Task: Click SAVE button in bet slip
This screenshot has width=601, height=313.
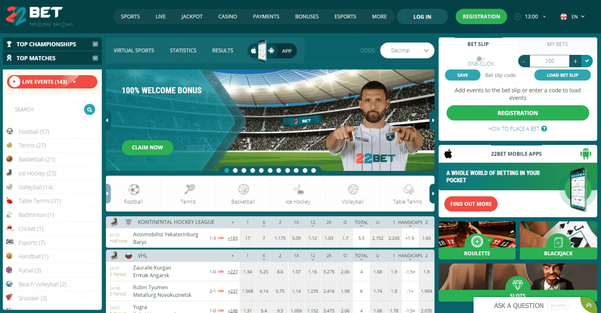Action: (x=462, y=75)
